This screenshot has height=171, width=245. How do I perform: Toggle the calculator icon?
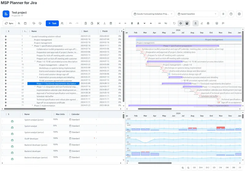(187, 23)
